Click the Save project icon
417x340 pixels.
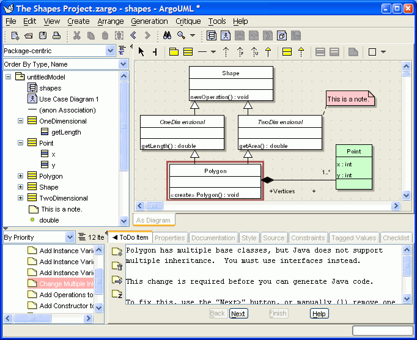tap(43, 35)
